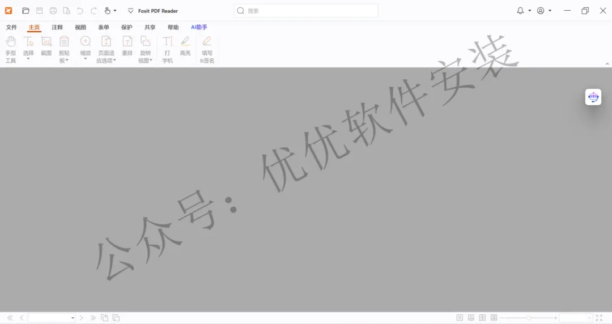Switch to the 帮助 tab

pyautogui.click(x=173, y=27)
